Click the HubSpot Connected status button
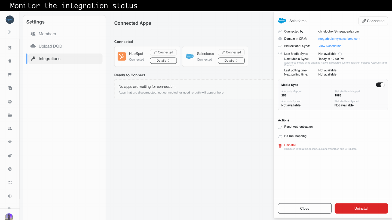Image resolution: width=392 pixels, height=220 pixels. click(163, 52)
